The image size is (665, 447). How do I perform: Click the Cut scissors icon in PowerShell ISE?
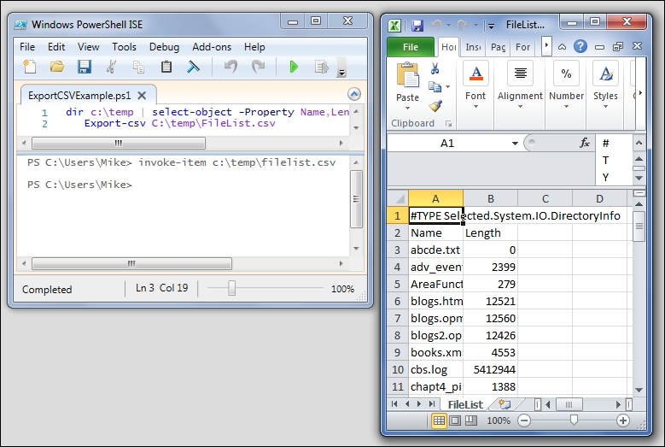[x=111, y=67]
